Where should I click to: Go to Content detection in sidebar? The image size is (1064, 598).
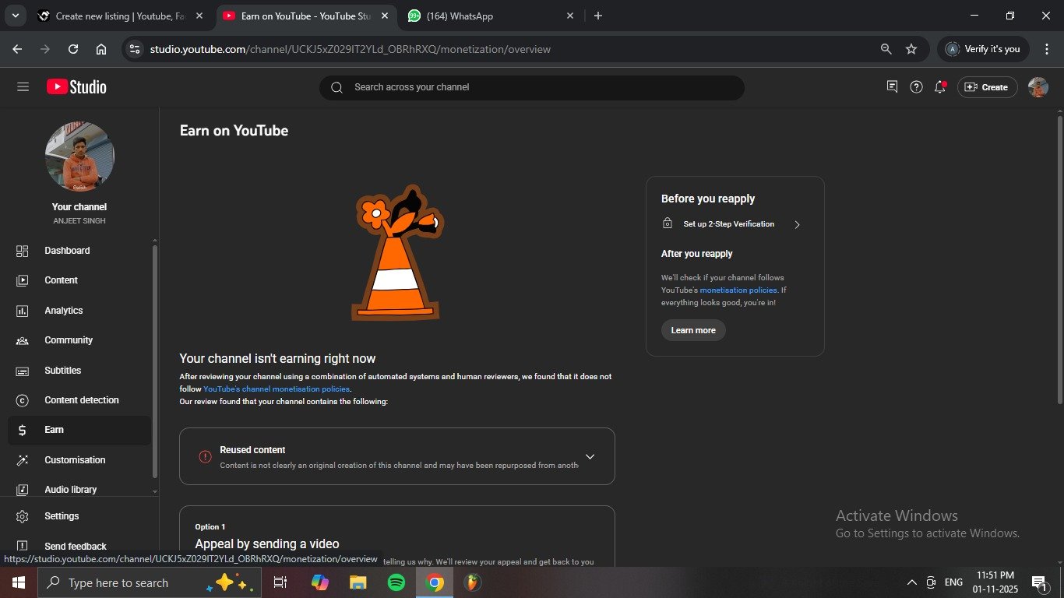click(x=81, y=400)
